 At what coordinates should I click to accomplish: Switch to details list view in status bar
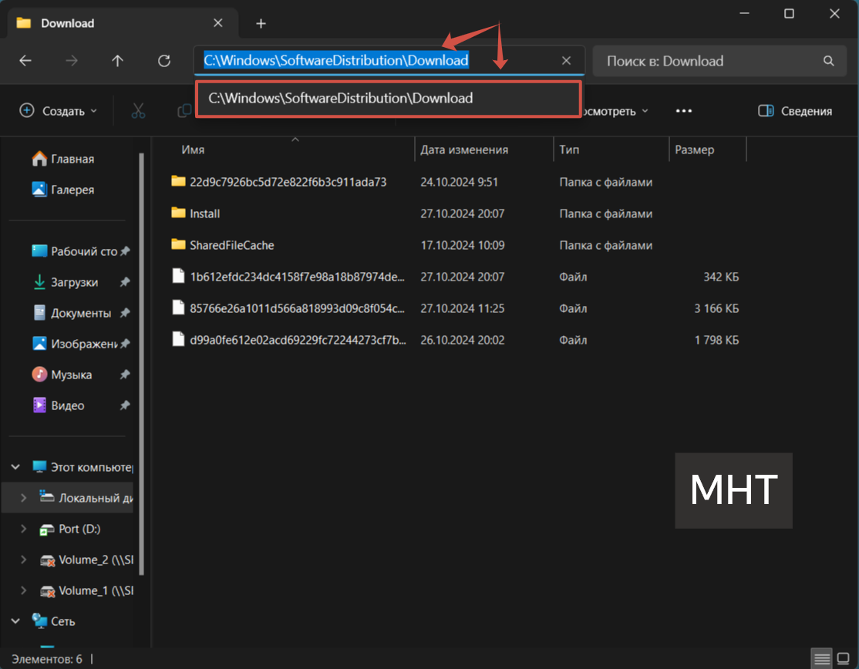click(x=821, y=659)
